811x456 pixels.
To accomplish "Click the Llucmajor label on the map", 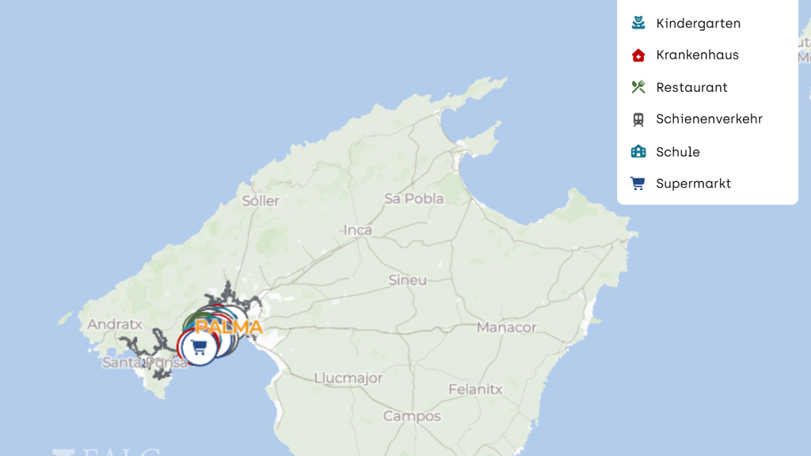I will click(348, 378).
